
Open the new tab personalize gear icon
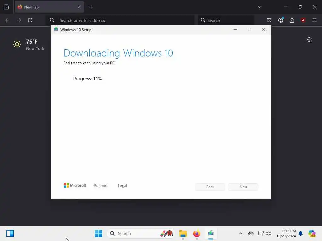click(x=309, y=40)
